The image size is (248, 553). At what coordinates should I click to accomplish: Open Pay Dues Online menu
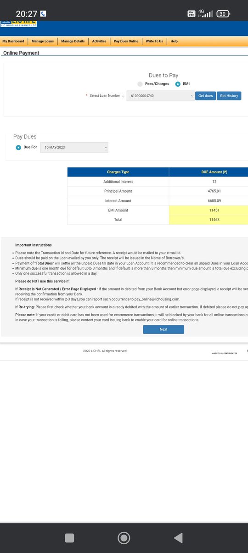126,41
